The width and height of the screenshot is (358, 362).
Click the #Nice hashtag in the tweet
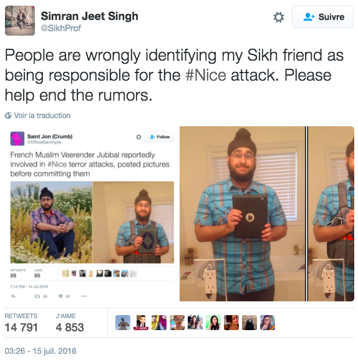206,75
